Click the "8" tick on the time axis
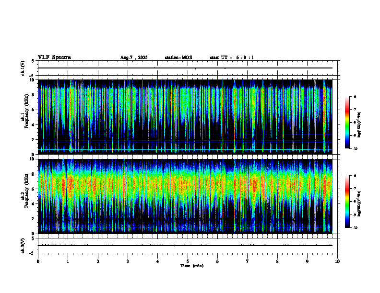This screenshot has height=293, width=380. tap(277, 261)
